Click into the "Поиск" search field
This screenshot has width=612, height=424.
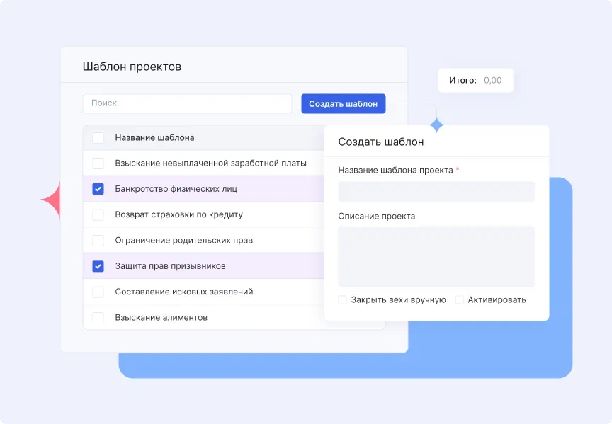click(187, 103)
